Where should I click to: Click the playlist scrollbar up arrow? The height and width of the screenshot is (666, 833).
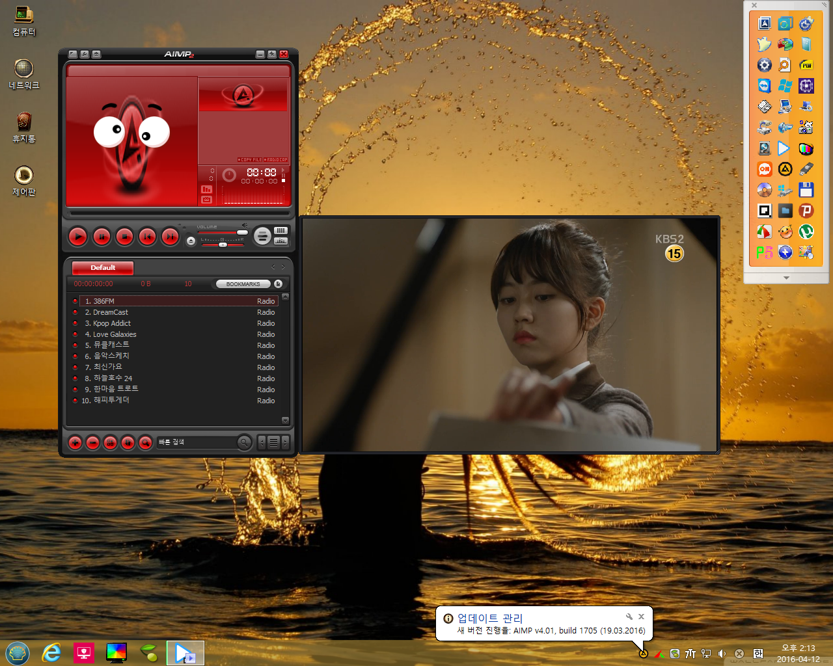285,297
